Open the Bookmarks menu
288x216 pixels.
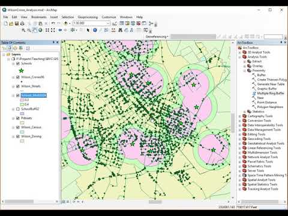pos(39,17)
